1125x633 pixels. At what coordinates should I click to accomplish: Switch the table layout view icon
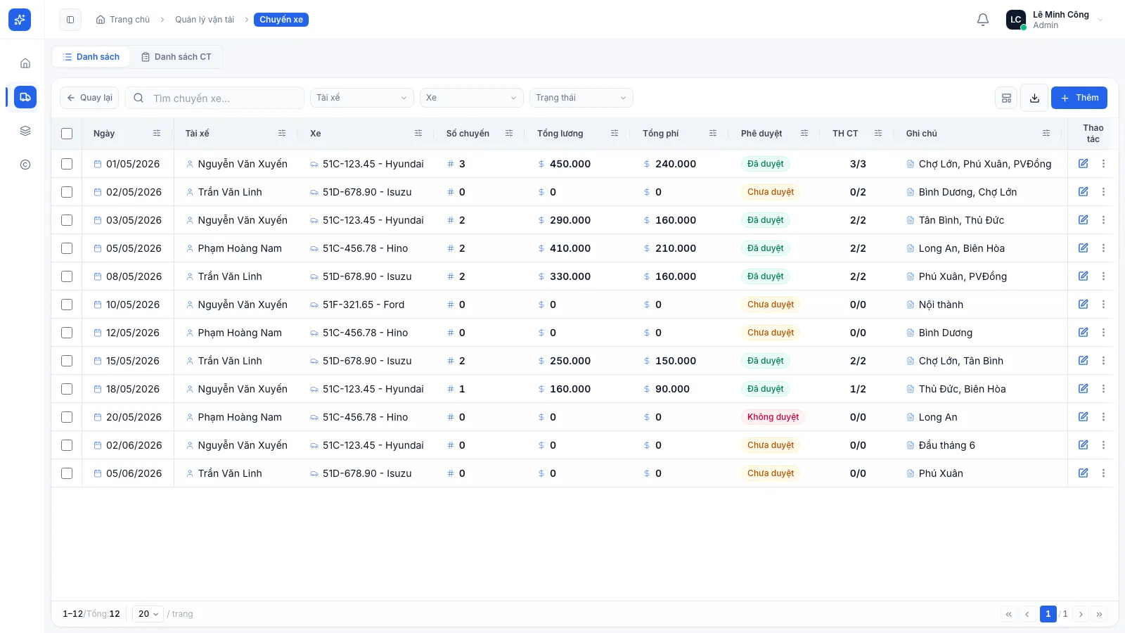pyautogui.click(x=1006, y=98)
